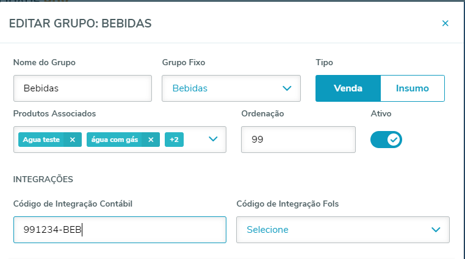Expand the Produtos Associados dropdown arrow
The width and height of the screenshot is (465, 259).
[213, 139]
